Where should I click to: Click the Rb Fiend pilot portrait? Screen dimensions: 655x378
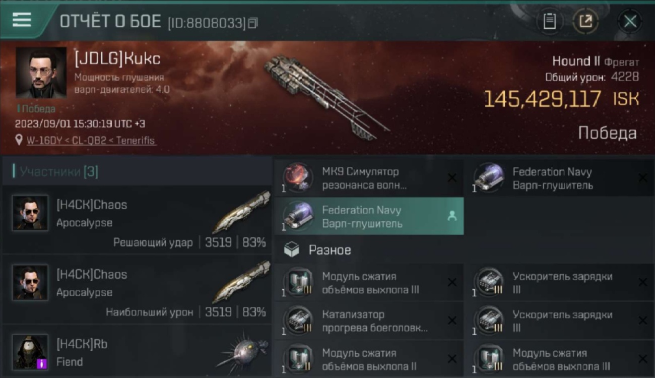point(30,352)
